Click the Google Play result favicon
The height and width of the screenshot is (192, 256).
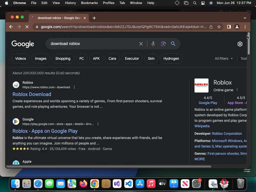[x=16, y=121]
